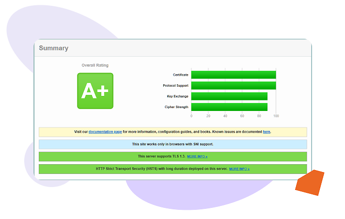Click the Key Exchange chart label
Viewport: 345px width, 219px height.
point(177,96)
